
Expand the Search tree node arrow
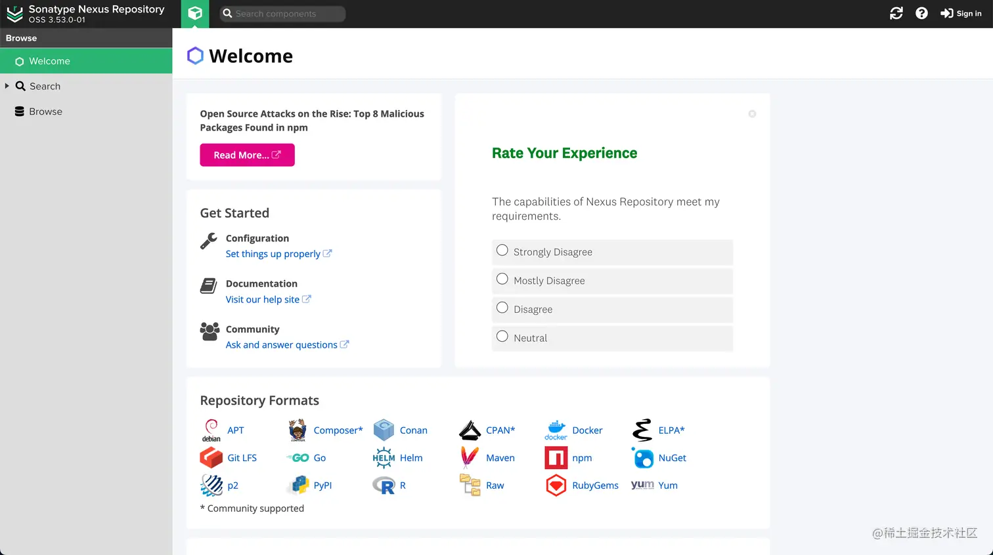(7, 86)
